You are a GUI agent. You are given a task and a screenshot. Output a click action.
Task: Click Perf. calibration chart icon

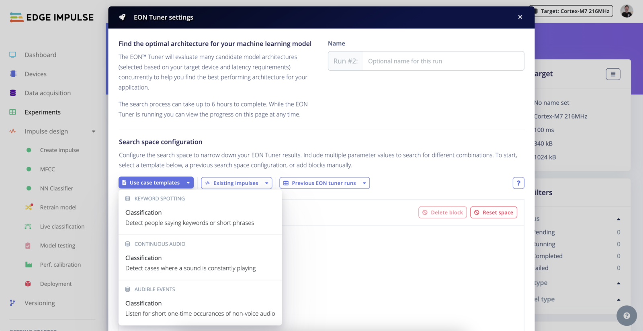click(x=29, y=265)
